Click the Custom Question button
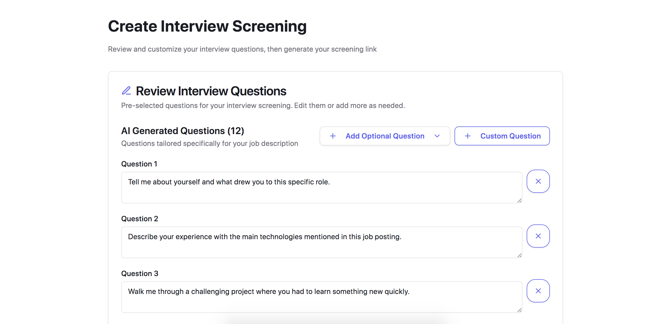This screenshot has height=324, width=671. pyautogui.click(x=502, y=136)
